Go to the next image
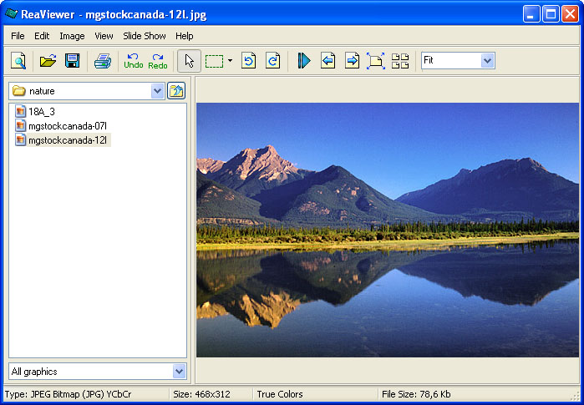Screen dimensions: 584x405 [352, 61]
